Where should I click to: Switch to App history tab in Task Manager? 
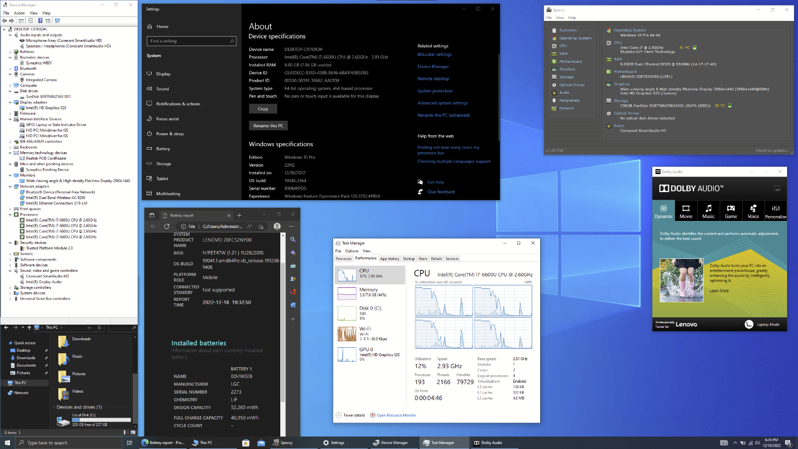pos(390,258)
